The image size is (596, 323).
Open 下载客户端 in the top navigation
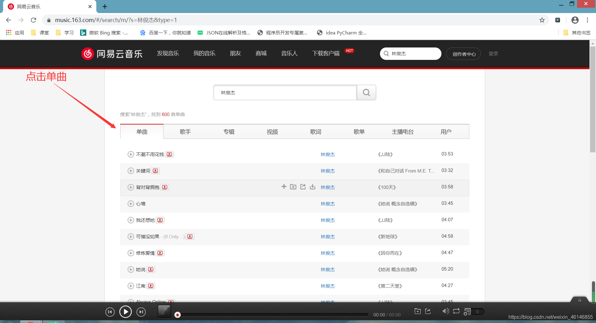pyautogui.click(x=326, y=53)
